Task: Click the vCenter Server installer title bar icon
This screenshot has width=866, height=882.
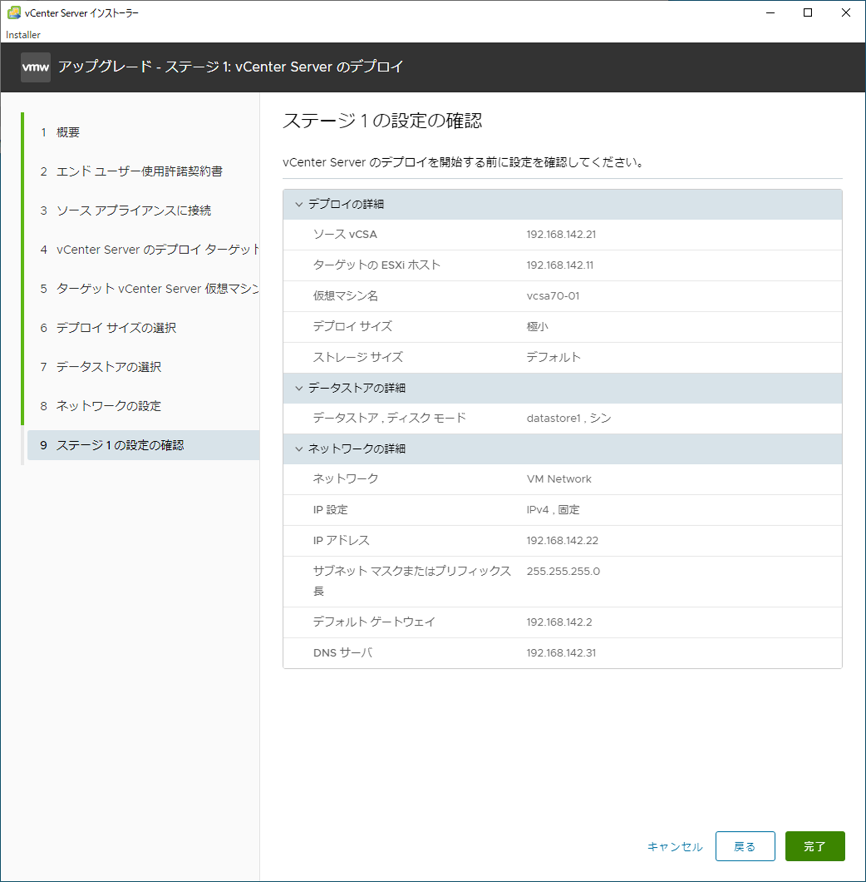Action: tap(14, 13)
